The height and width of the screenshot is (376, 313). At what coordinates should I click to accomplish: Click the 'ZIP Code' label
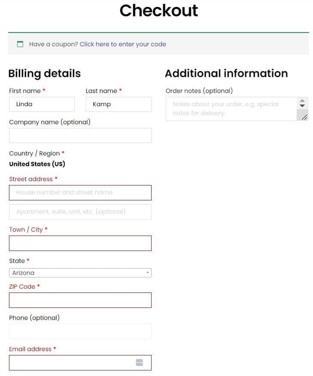(x=22, y=286)
